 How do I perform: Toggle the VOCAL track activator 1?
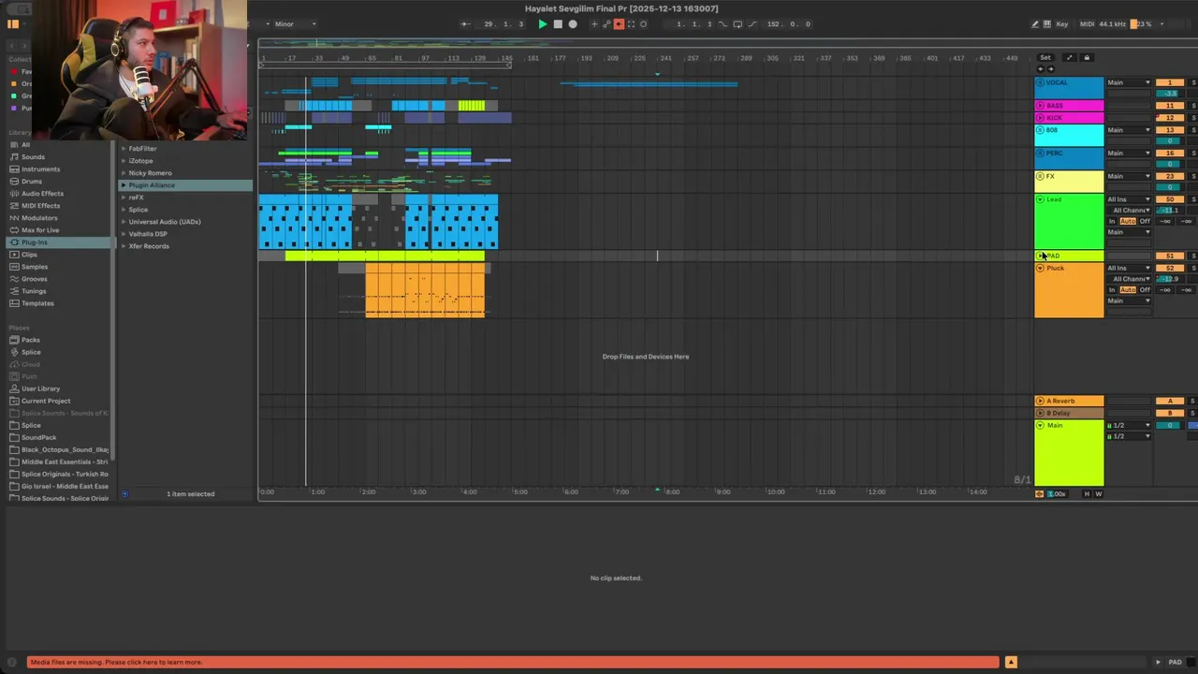(1170, 82)
